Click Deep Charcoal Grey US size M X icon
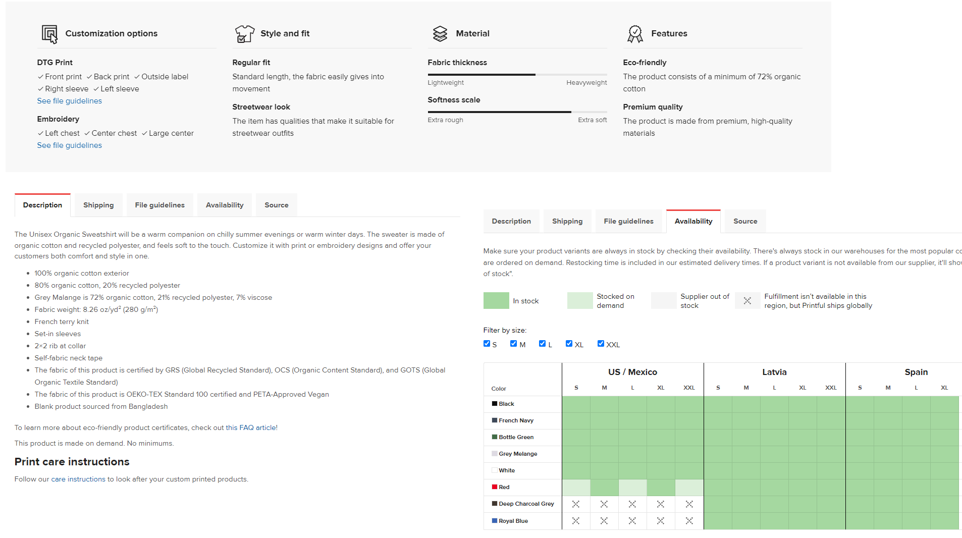This screenshot has height=538, width=962. 604,504
